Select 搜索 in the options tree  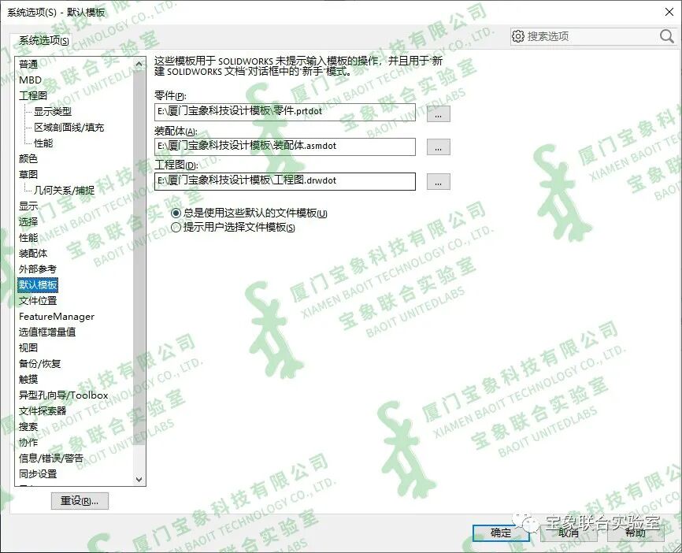[28, 426]
